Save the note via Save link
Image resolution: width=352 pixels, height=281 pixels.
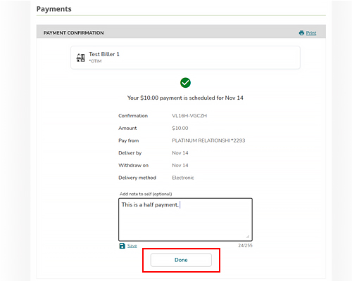tap(132, 246)
